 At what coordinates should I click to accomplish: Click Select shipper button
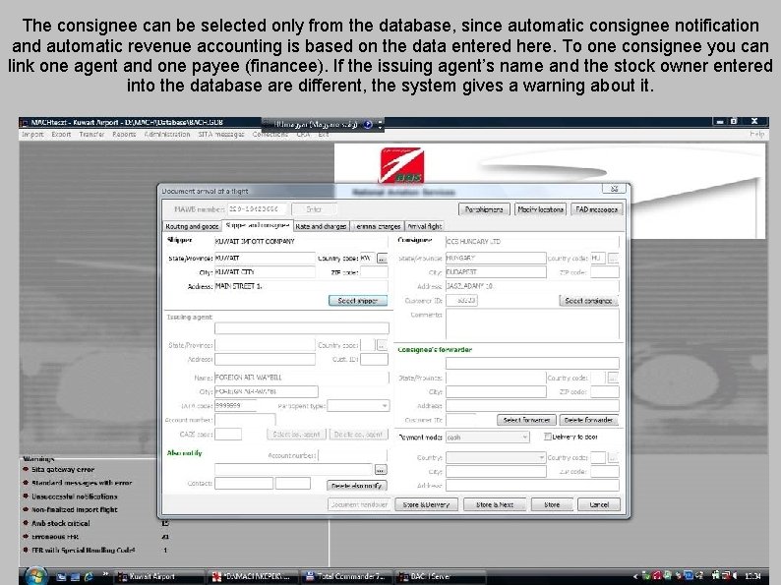358,301
